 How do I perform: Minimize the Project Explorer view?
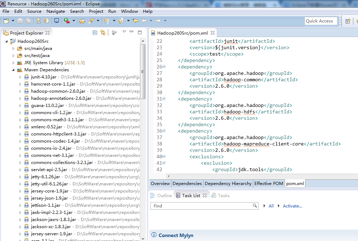tap(131, 32)
